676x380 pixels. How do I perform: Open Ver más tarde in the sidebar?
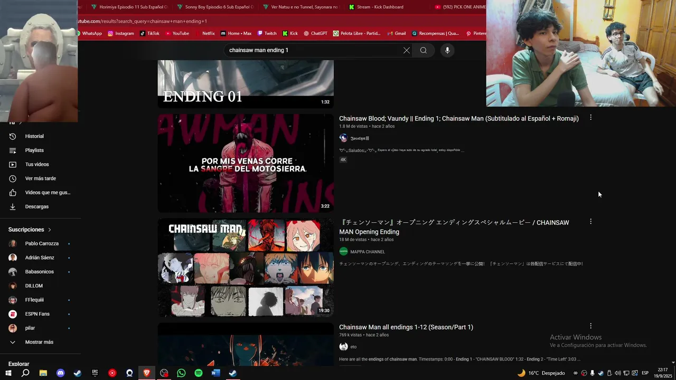pos(40,178)
